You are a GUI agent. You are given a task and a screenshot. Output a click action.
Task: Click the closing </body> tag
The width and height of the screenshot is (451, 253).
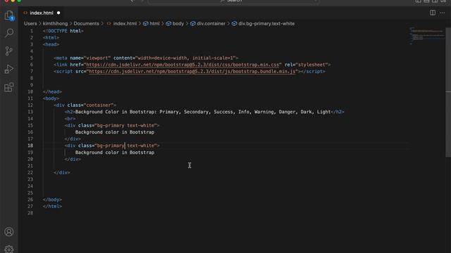(52, 200)
